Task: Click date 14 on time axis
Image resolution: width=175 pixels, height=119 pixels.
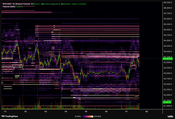Action: point(66,112)
